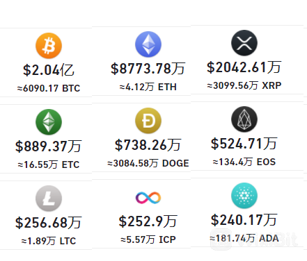Click the dark EOS logo icon
The height and width of the screenshot is (261, 307).
pos(244,119)
